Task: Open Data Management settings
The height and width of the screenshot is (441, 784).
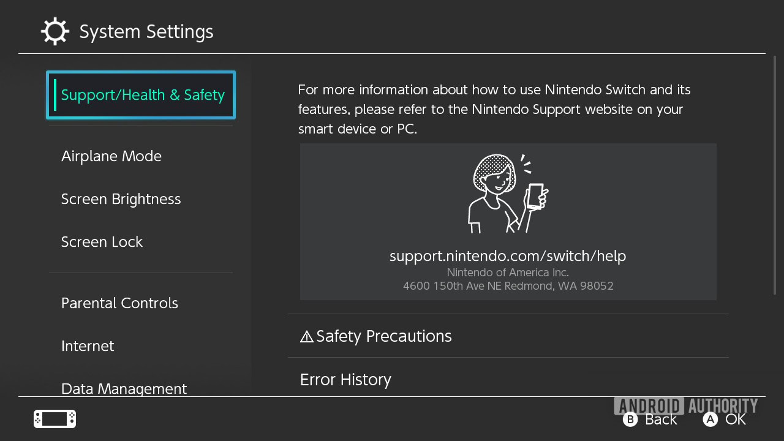Action: tap(124, 388)
